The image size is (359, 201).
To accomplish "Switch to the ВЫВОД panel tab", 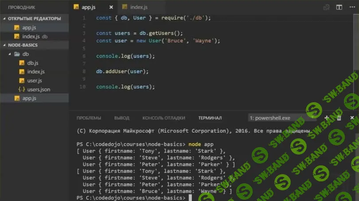I will click(x=122, y=118).
